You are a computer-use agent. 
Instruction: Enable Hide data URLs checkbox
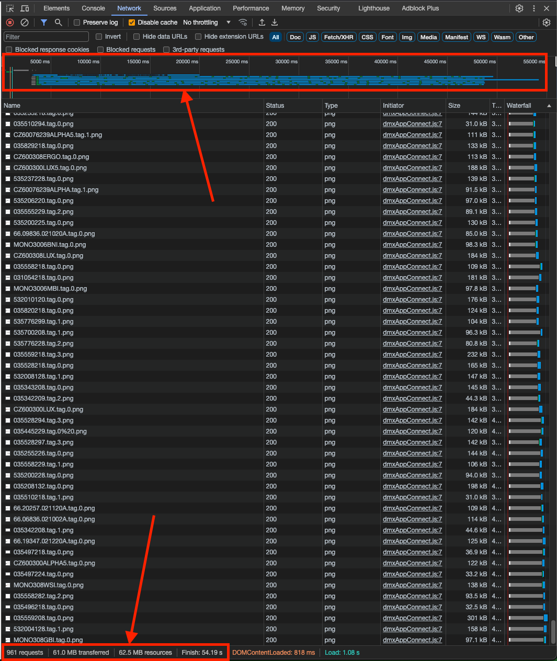(x=137, y=37)
